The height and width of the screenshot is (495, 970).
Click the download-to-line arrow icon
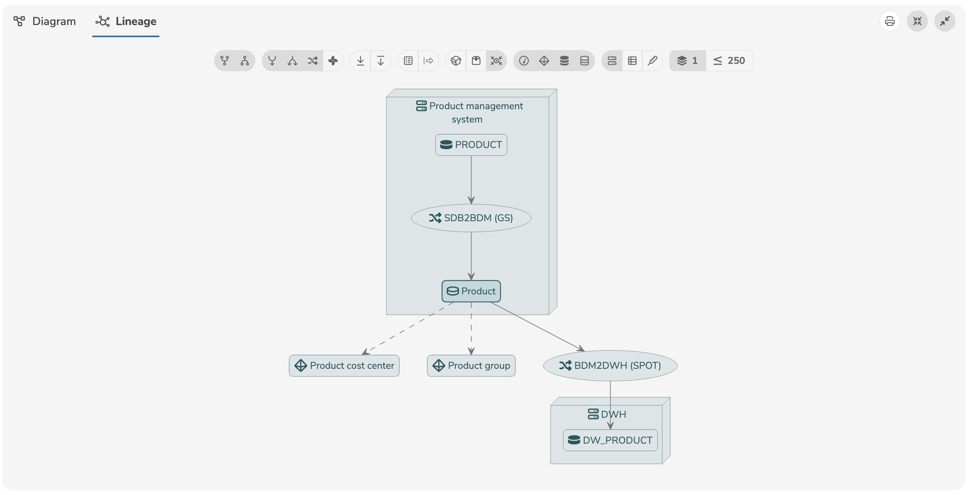(x=360, y=61)
